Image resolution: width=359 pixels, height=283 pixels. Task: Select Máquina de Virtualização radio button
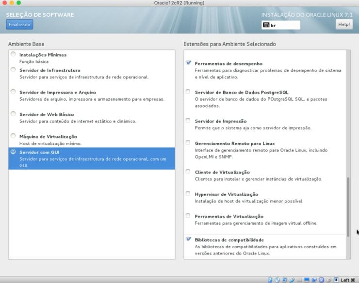(13, 136)
